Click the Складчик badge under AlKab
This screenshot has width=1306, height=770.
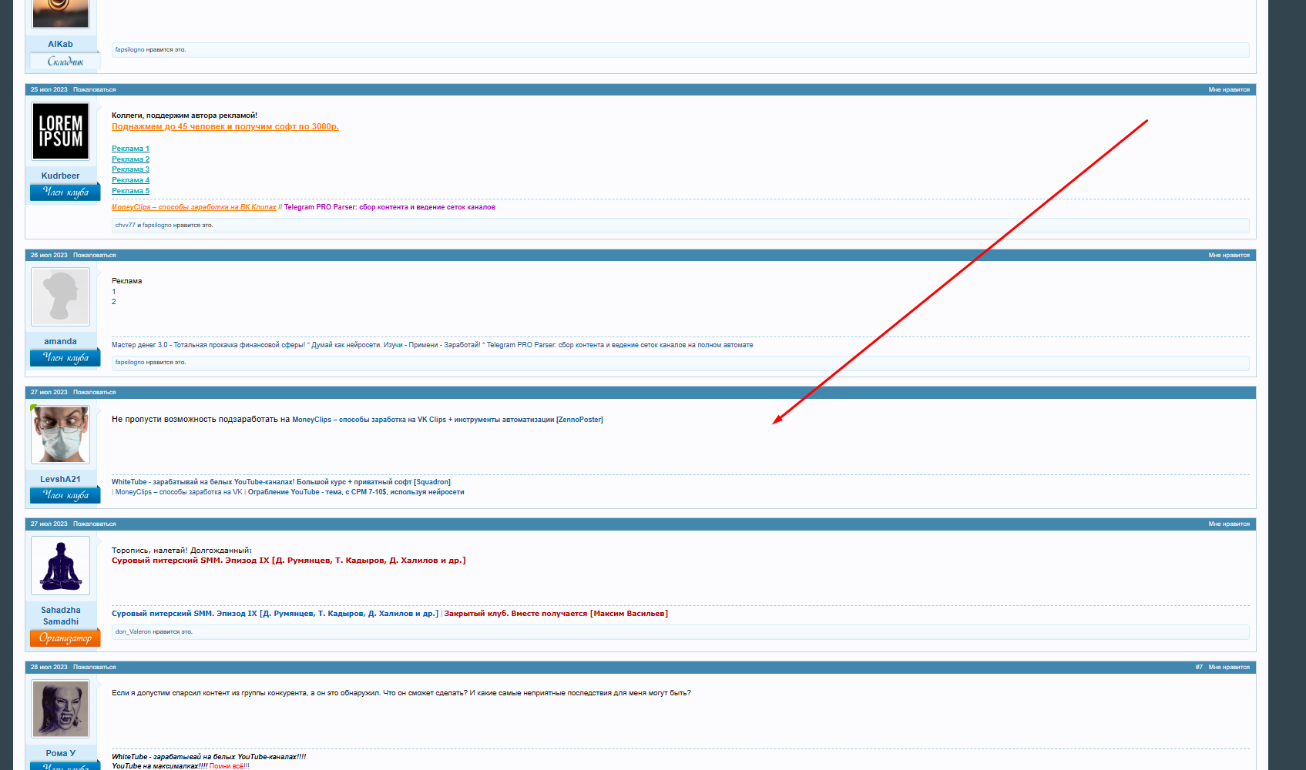(x=65, y=62)
